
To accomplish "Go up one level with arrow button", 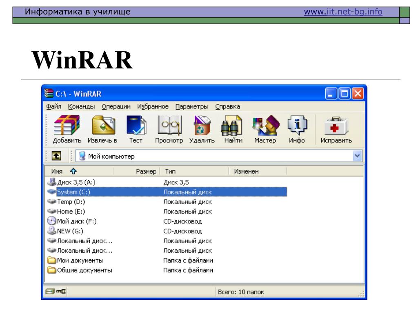I will 56,156.
